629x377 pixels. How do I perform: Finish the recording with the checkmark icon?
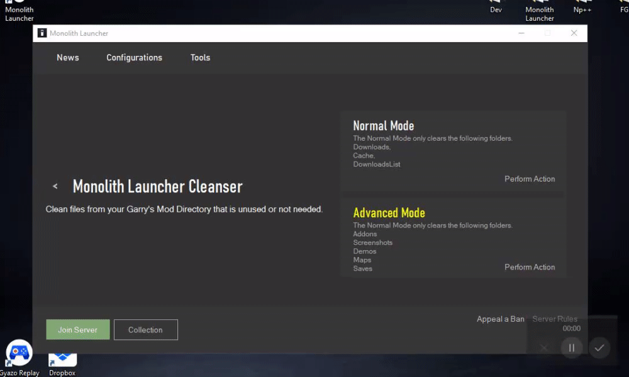(599, 347)
